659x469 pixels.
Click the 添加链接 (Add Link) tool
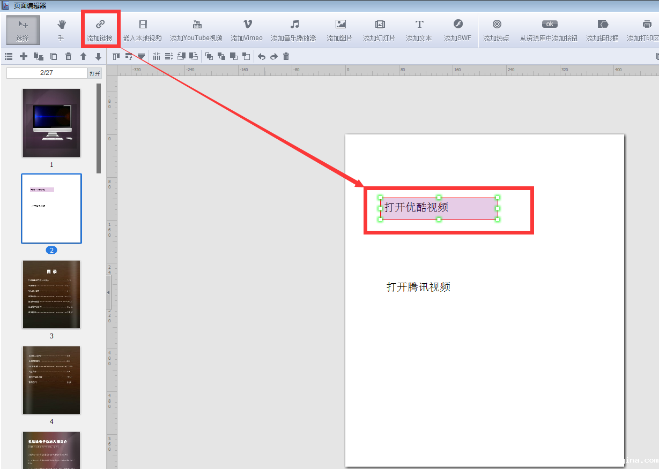pyautogui.click(x=100, y=30)
